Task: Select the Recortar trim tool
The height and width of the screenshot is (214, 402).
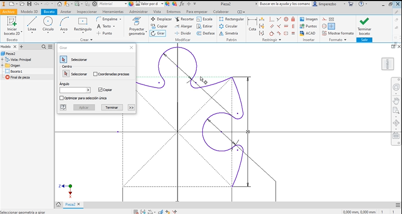Action: [185, 19]
